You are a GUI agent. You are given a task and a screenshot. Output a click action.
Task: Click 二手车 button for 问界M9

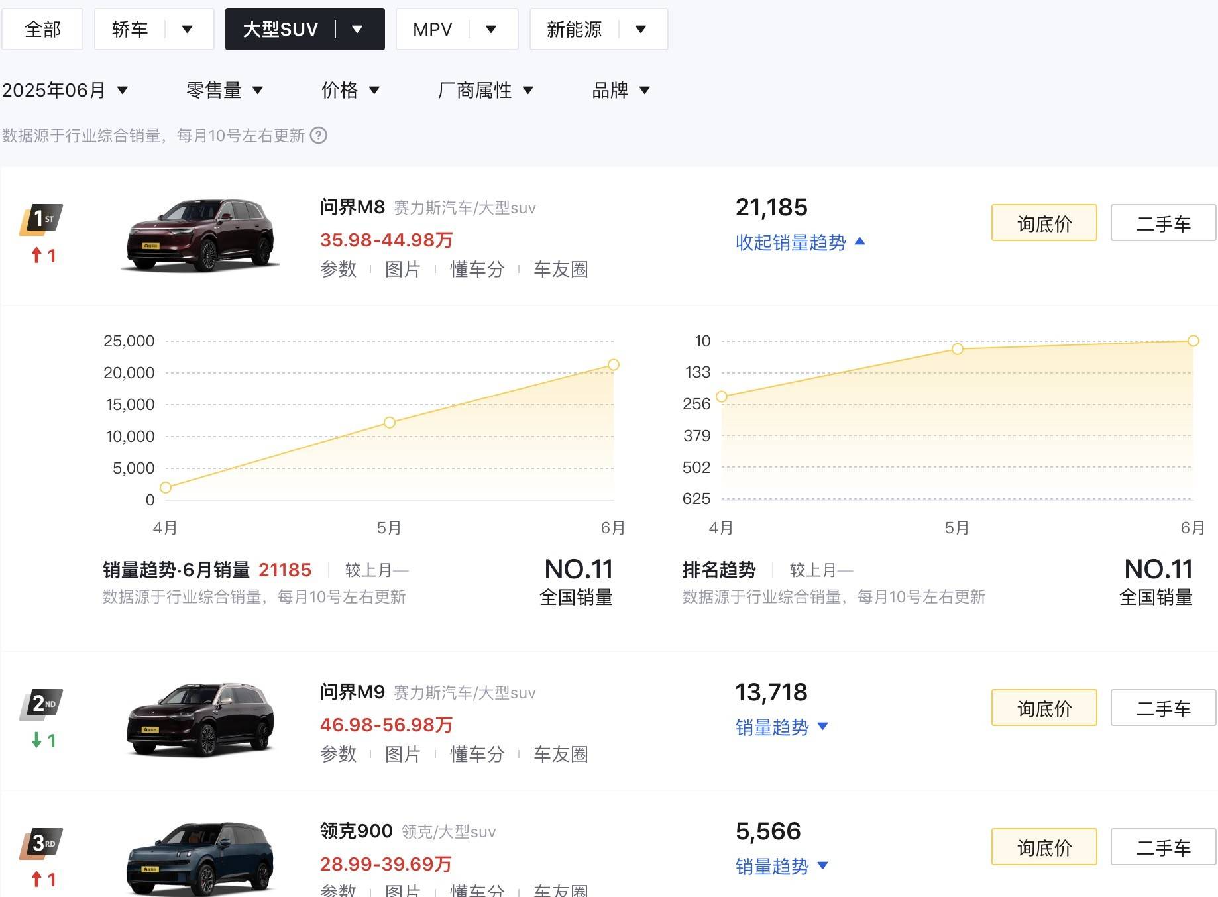click(1163, 708)
